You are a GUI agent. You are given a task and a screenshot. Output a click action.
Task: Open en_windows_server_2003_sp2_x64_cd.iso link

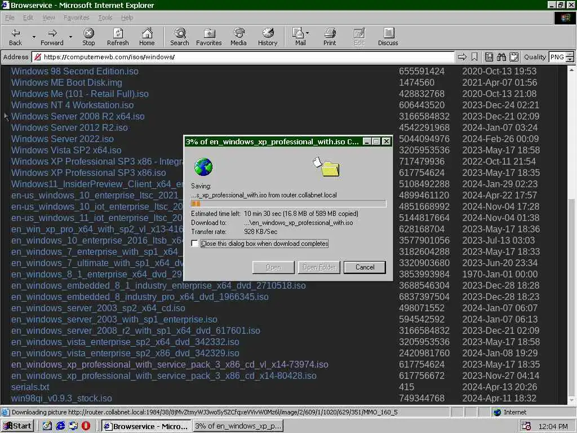(98, 308)
